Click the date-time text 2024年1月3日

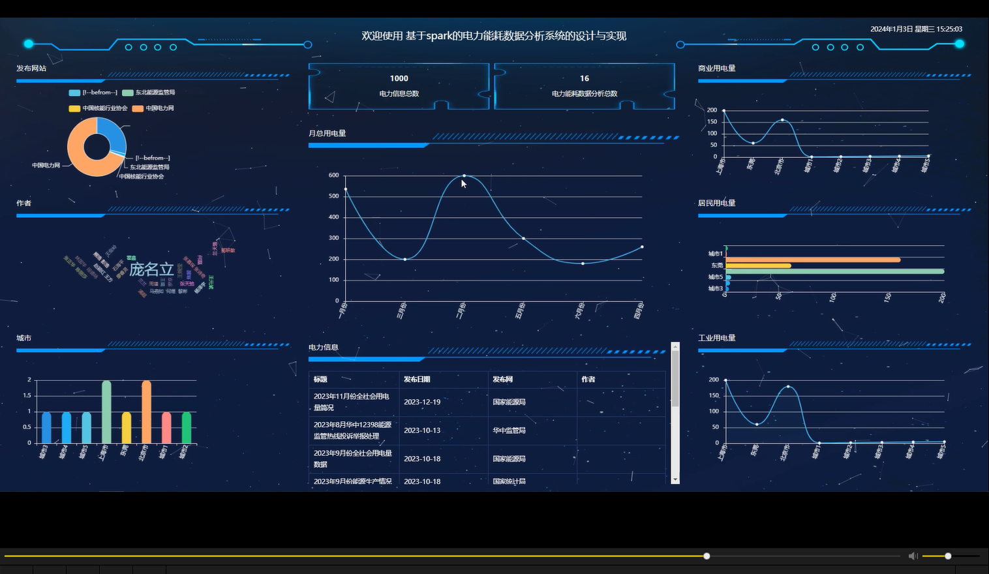916,29
